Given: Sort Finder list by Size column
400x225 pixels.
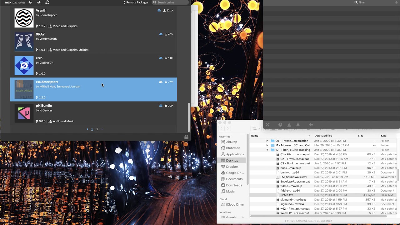Looking at the screenshot, I should (367, 136).
